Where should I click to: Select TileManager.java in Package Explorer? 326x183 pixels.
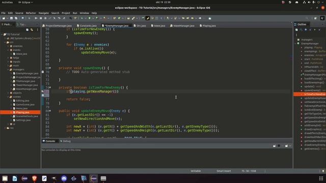(25, 81)
